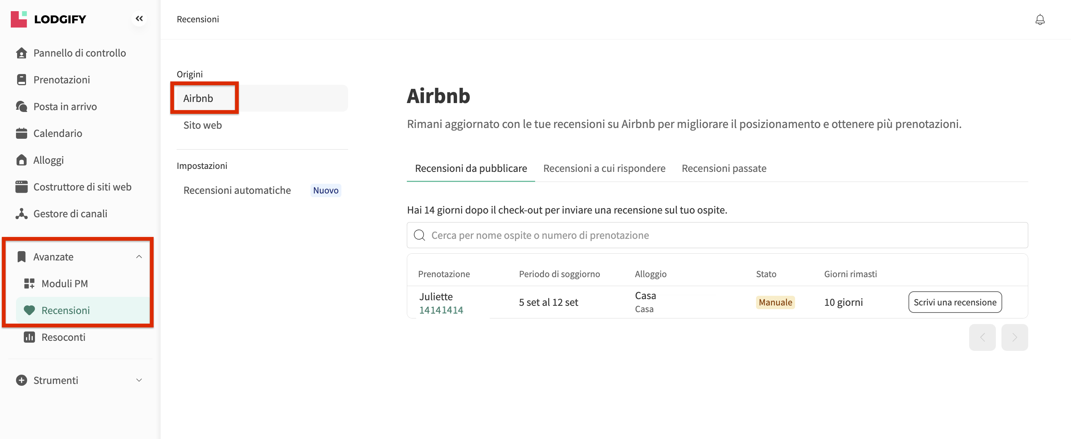Image resolution: width=1071 pixels, height=439 pixels.
Task: Collapse the Avanzate section chevron
Action: (x=139, y=257)
